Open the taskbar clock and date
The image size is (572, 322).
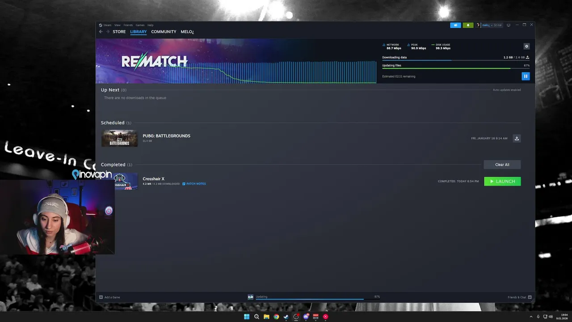562,317
